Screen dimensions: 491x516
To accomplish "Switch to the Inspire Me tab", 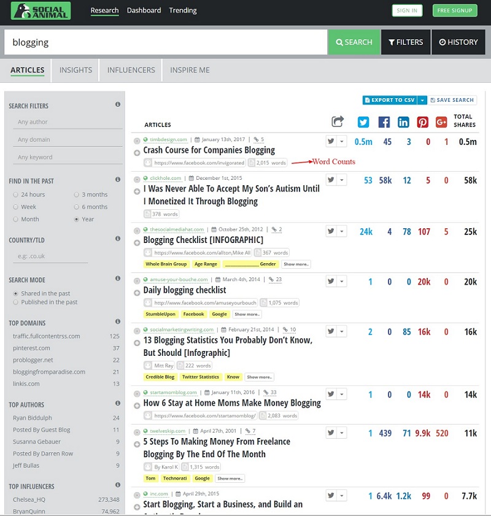I will pyautogui.click(x=190, y=70).
